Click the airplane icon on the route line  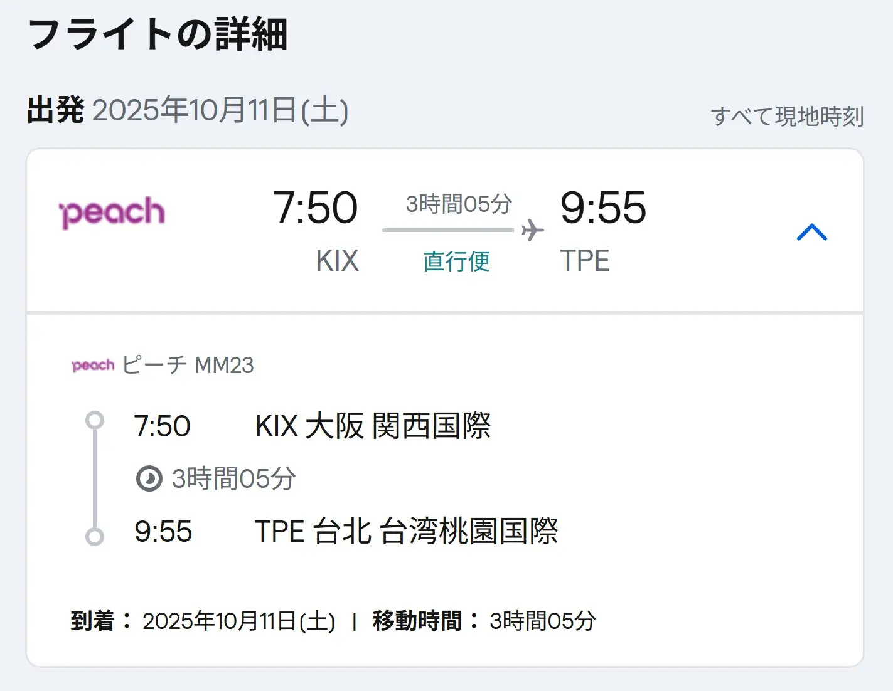click(x=532, y=230)
